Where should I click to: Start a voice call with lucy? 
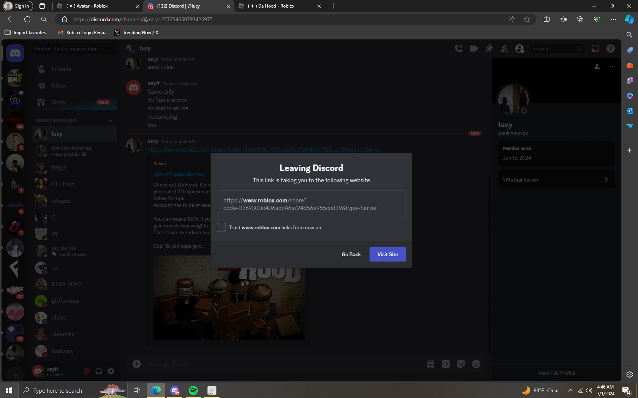pos(459,49)
